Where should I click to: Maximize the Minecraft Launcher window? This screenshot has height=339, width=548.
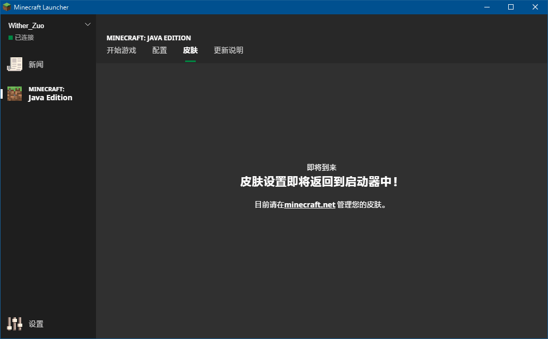coord(511,7)
